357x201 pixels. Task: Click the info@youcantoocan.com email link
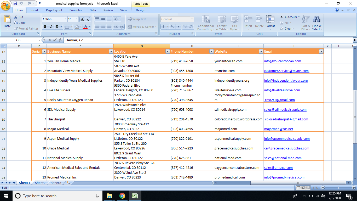283,61
